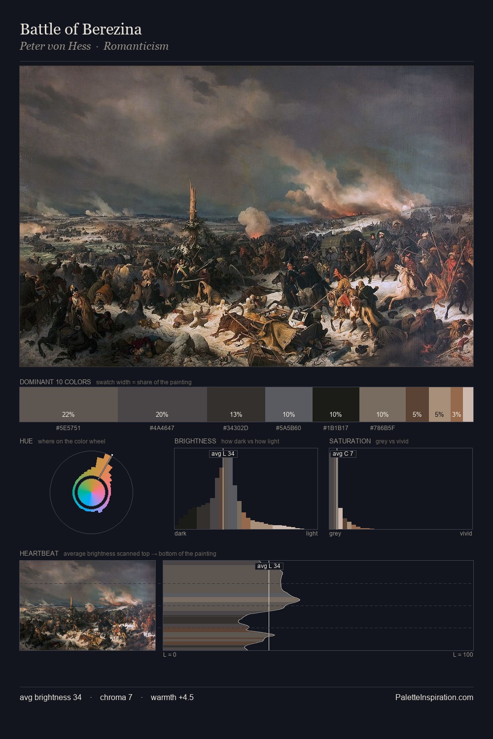Select the 13% swatch #34302D

(x=236, y=404)
